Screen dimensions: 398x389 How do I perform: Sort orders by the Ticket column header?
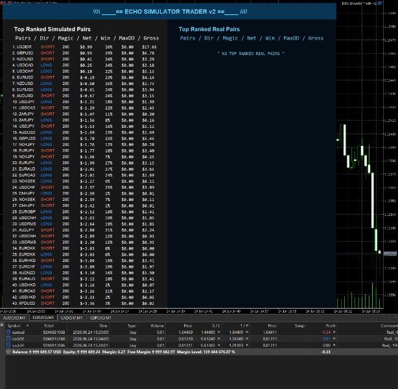coord(49,325)
